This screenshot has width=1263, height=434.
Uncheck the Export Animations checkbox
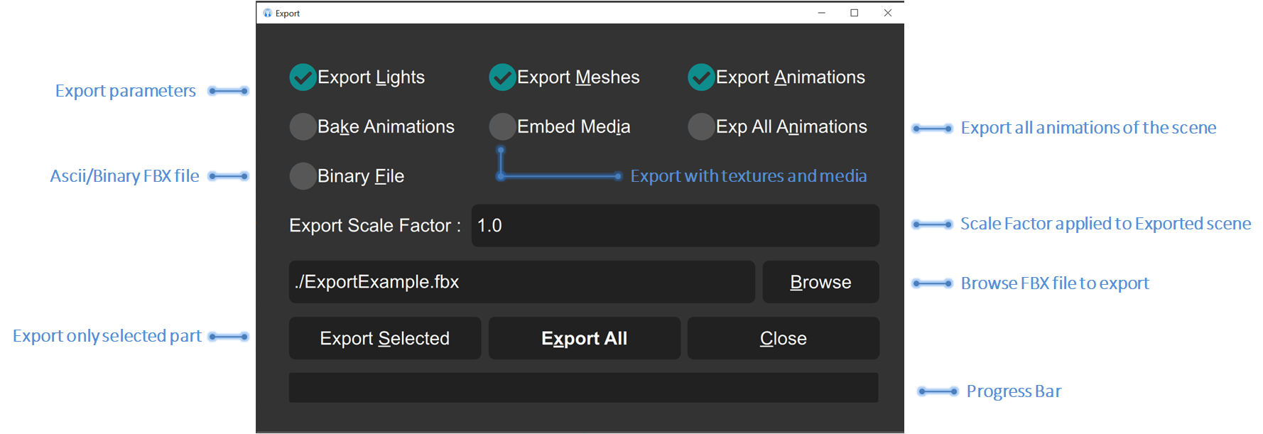tap(701, 77)
